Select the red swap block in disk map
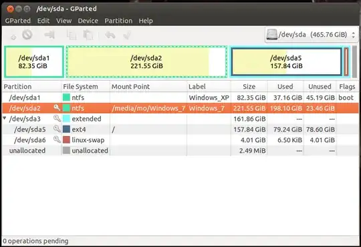 (346, 61)
